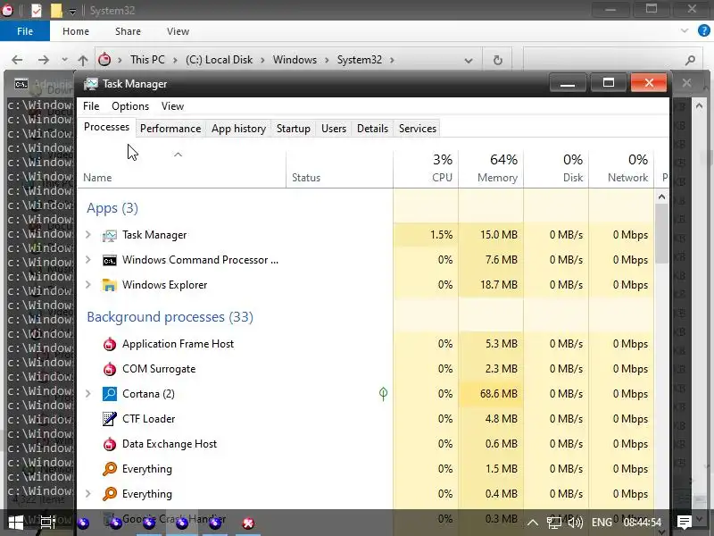
Task: Open the address bar history dropdown
Action: [x=468, y=60]
